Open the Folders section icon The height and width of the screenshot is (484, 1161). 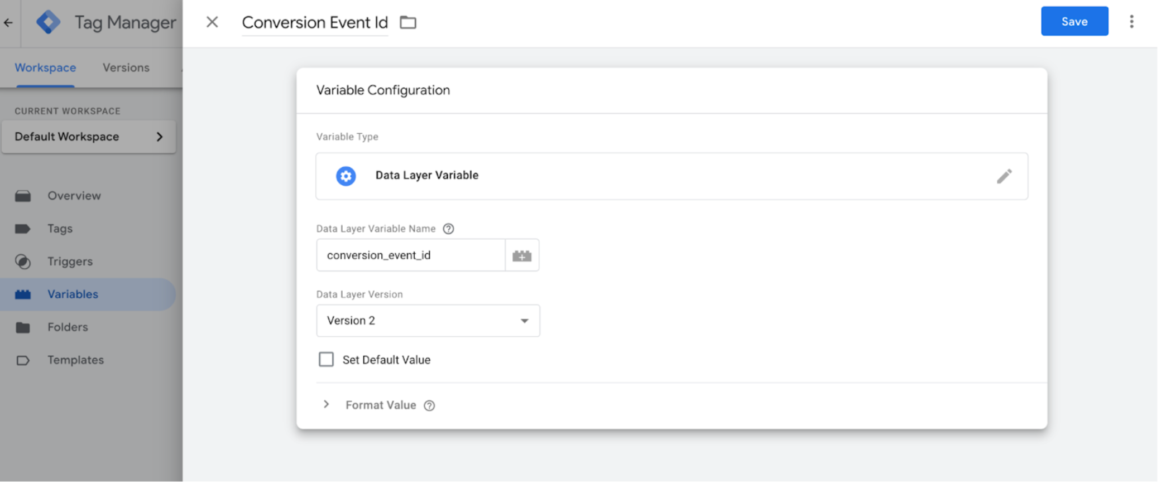[23, 327]
